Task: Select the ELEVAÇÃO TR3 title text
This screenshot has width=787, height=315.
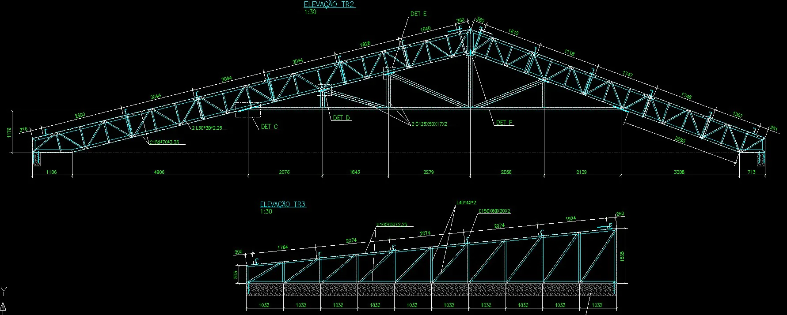Action: pos(283,204)
